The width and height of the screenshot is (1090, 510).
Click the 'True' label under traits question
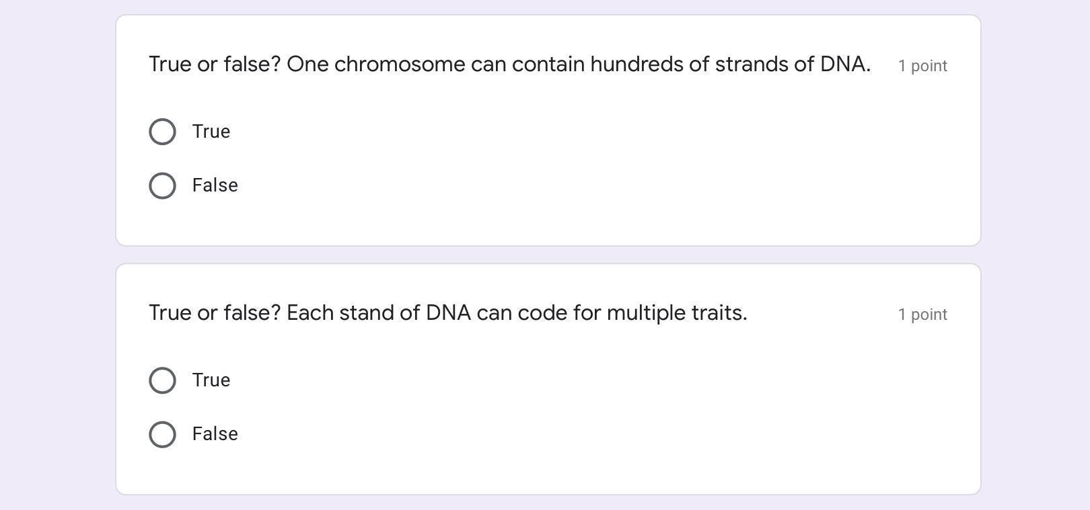click(211, 380)
